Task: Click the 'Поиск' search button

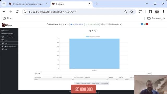Action: 149,73
